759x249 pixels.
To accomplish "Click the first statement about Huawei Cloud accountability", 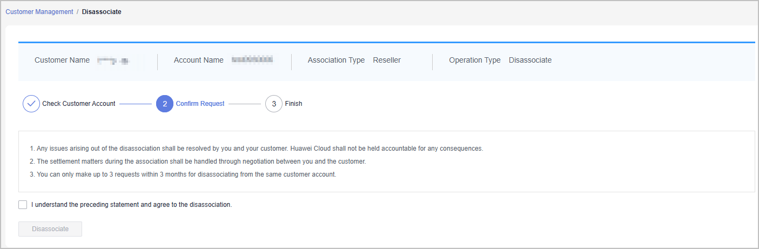I will pos(257,148).
